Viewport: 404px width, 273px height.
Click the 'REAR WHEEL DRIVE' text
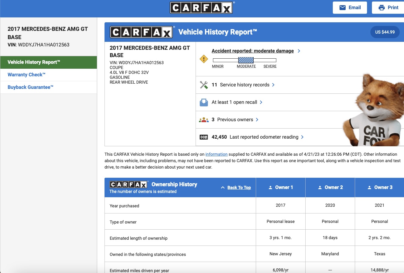(129, 82)
